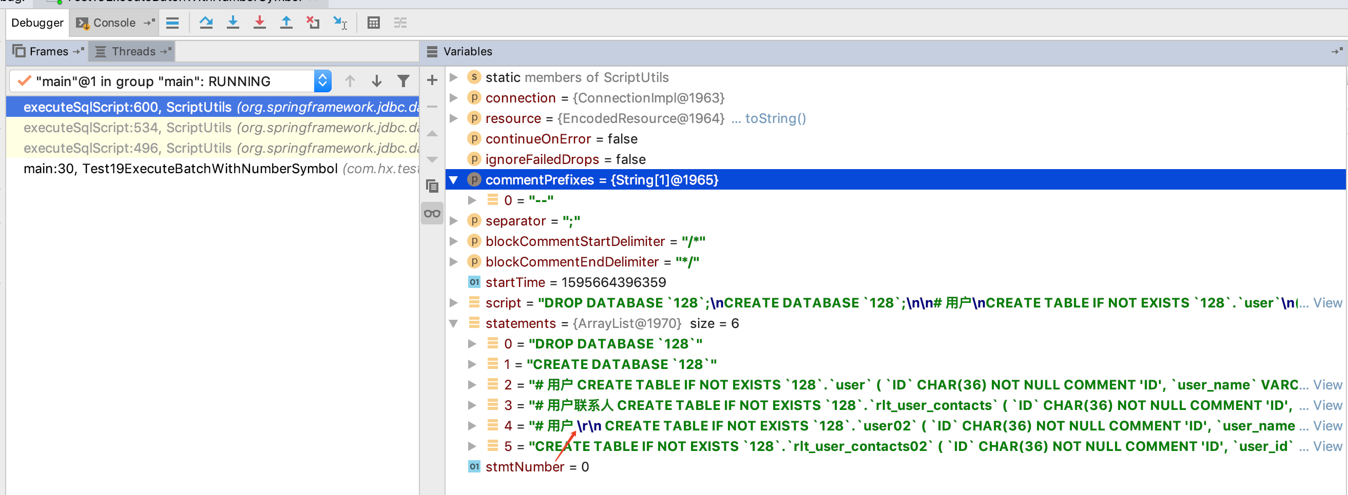Expand statements element 4

click(x=472, y=425)
